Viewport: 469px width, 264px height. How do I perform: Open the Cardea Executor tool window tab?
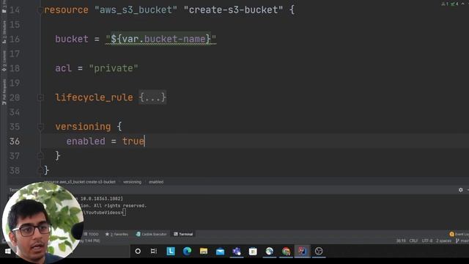pyautogui.click(x=152, y=234)
